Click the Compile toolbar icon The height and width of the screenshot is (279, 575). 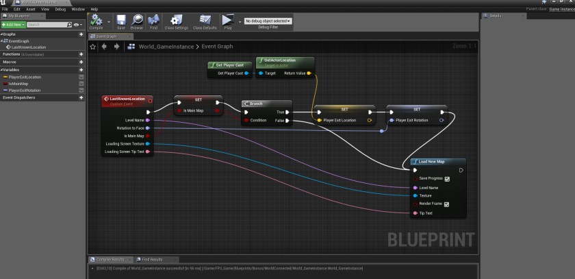pos(97,21)
